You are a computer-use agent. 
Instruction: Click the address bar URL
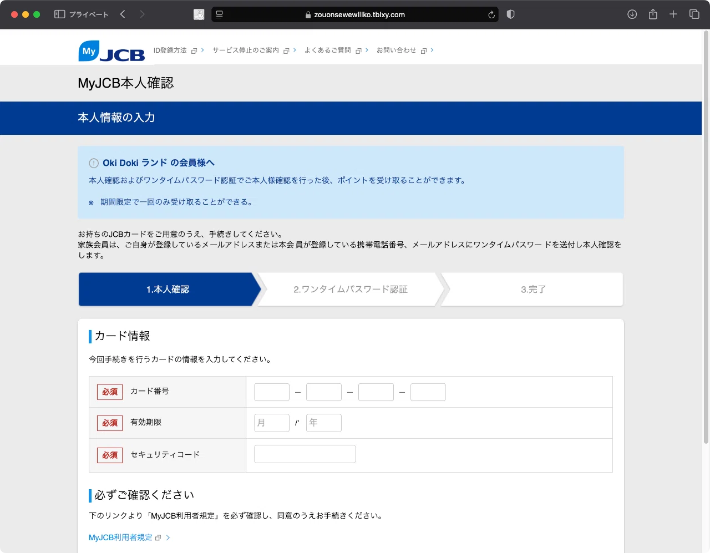point(359,14)
